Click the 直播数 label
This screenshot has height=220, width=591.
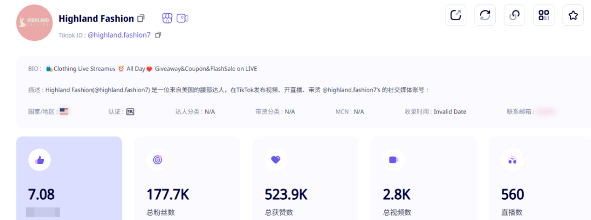click(x=512, y=212)
